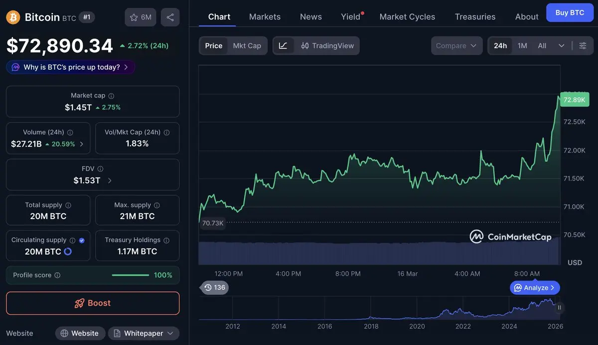Click the 21M BTC max supply value
This screenshot has height=345, width=598.
[137, 216]
